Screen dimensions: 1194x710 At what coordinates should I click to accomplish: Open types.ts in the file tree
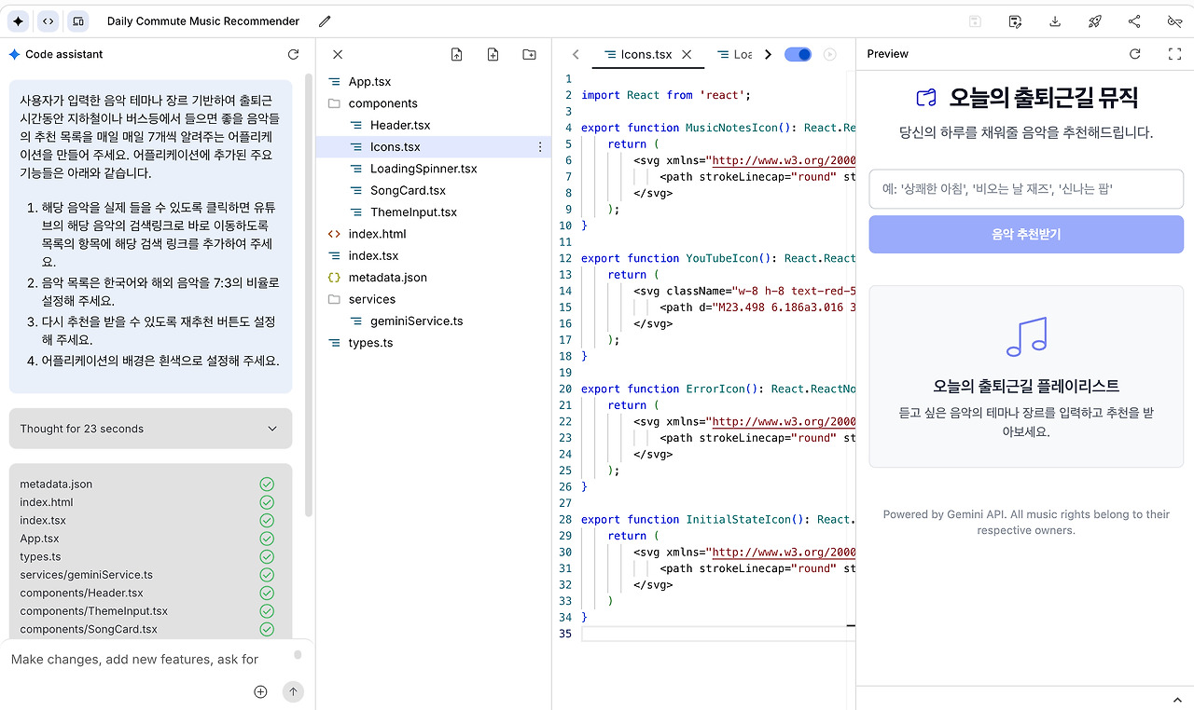point(370,343)
